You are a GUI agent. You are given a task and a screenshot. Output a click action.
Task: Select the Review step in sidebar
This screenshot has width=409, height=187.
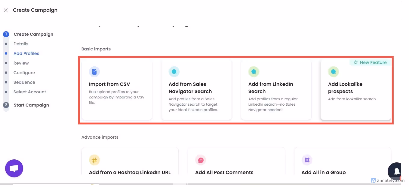pyautogui.click(x=21, y=63)
